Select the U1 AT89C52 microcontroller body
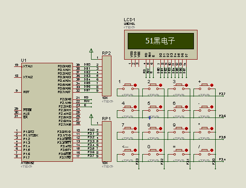Viewport: 246px width, 188px height. tap(47, 112)
